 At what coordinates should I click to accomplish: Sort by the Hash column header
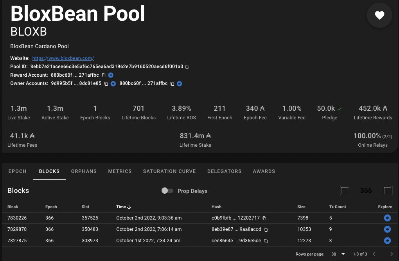click(217, 207)
